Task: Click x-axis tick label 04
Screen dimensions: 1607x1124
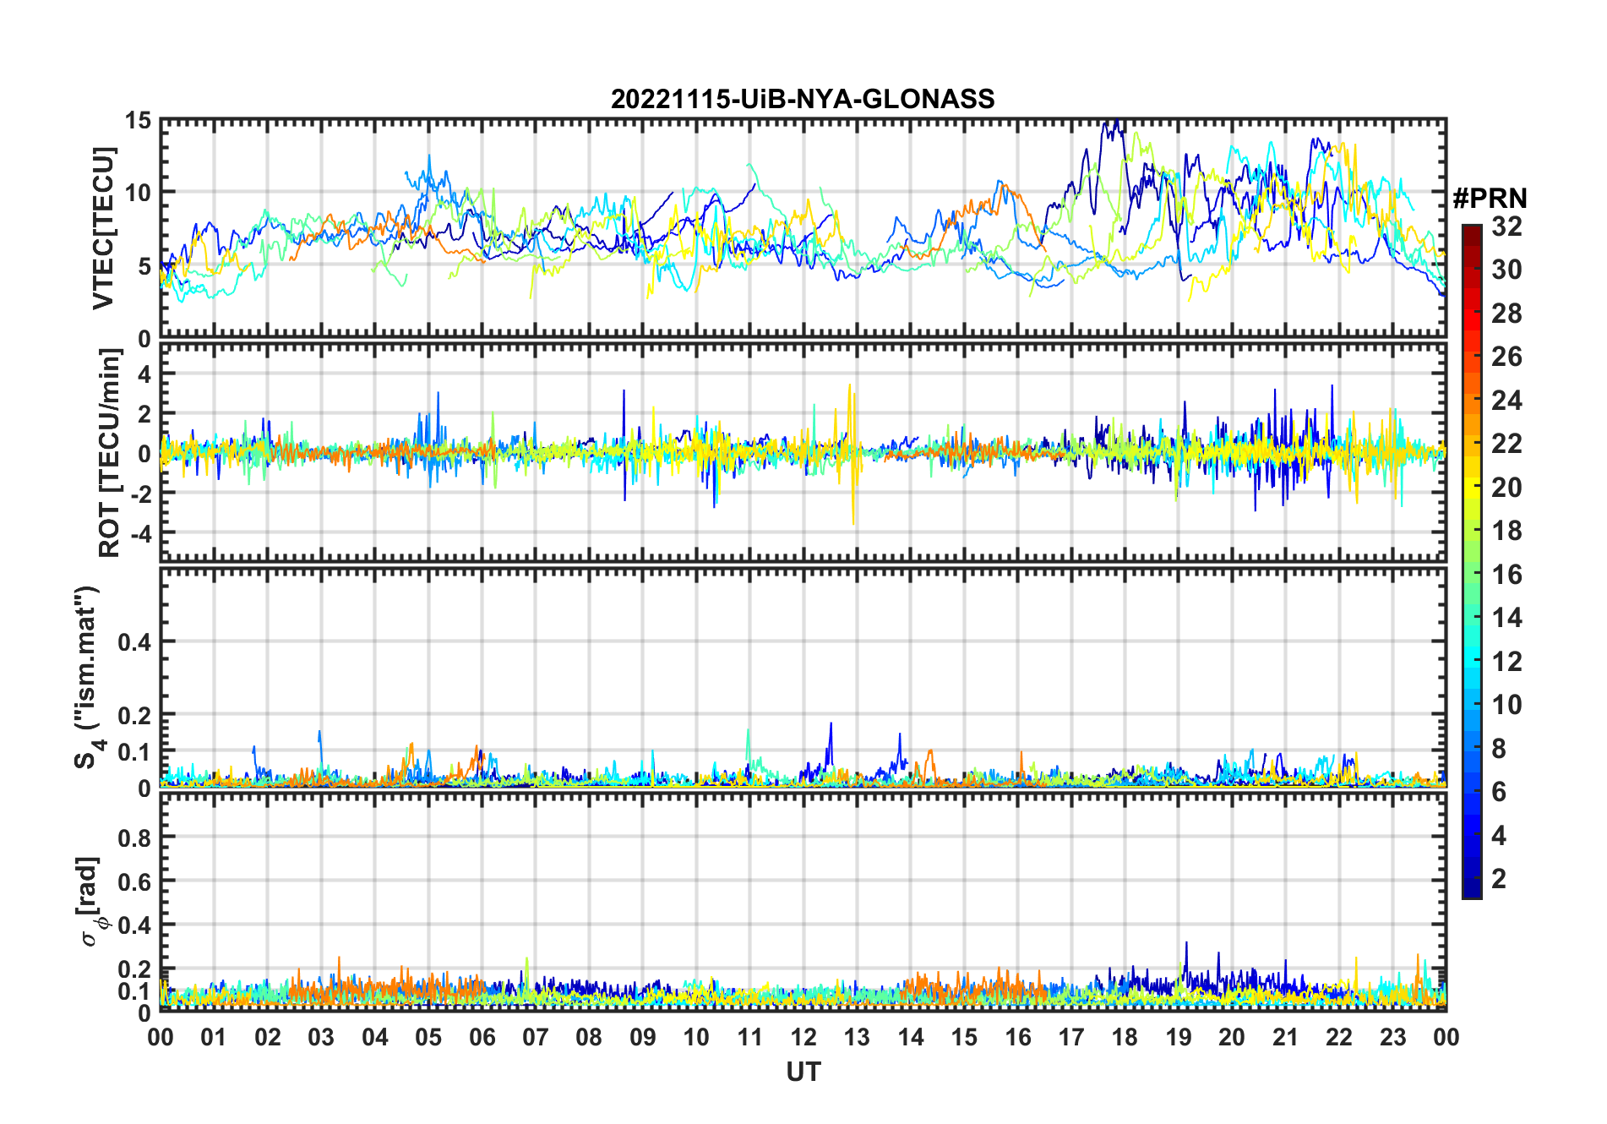Action: (375, 1038)
